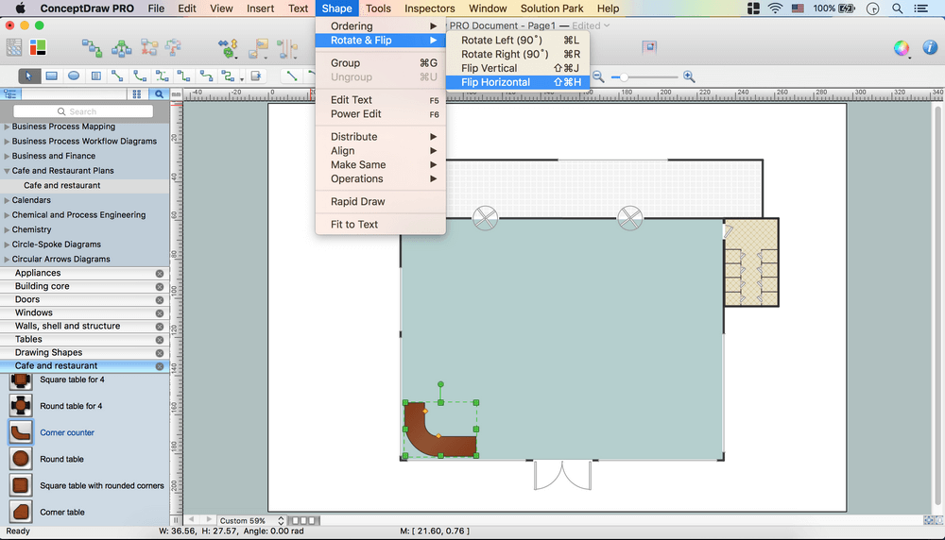945x540 pixels.
Task: Open the color wheel picker
Action: pyautogui.click(x=902, y=48)
